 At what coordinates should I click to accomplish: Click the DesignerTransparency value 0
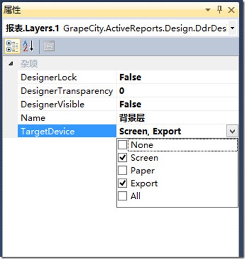(122, 91)
